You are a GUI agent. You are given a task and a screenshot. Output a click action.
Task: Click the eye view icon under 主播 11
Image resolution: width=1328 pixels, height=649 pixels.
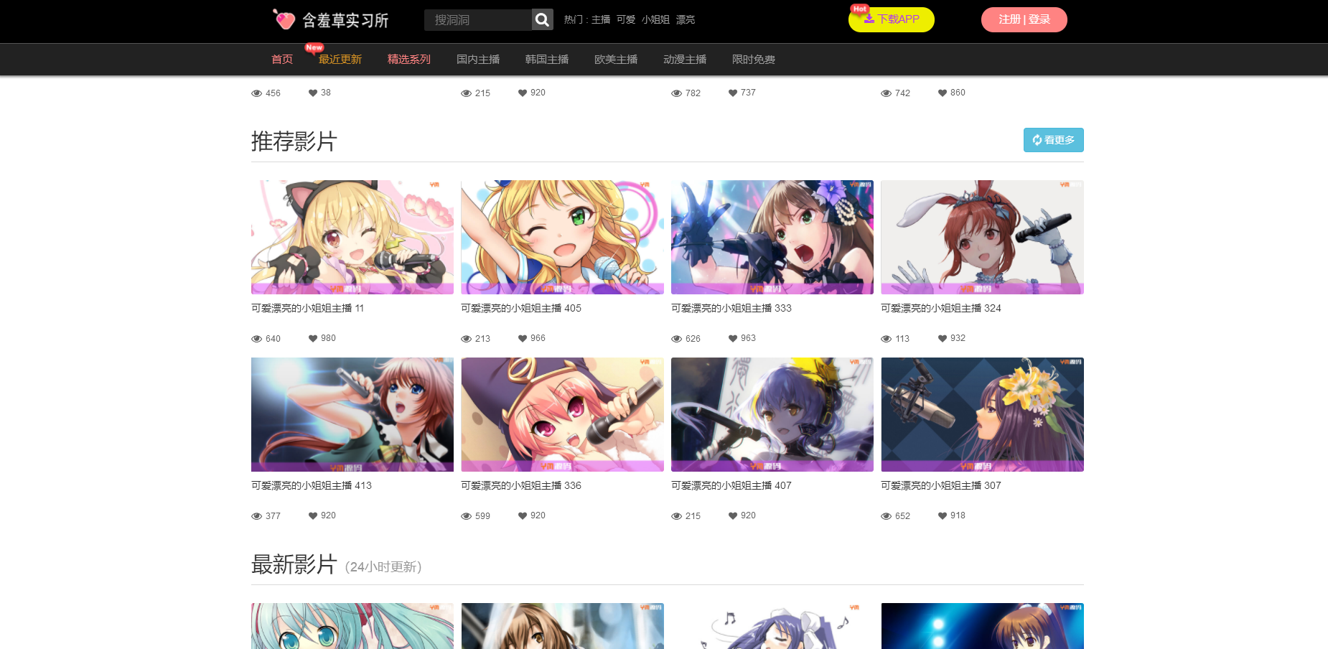point(256,338)
